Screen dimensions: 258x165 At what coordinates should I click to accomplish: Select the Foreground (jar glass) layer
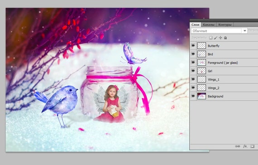(x=224, y=63)
